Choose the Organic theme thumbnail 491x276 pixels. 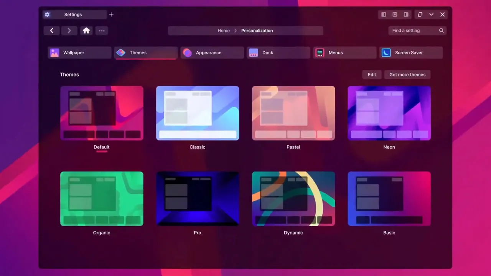point(102,199)
